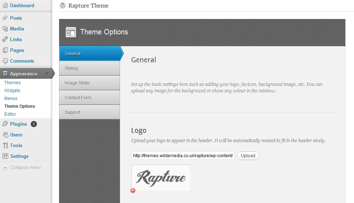Remove the logo with the red minus icon
The width and height of the screenshot is (354, 203).
coord(133,190)
